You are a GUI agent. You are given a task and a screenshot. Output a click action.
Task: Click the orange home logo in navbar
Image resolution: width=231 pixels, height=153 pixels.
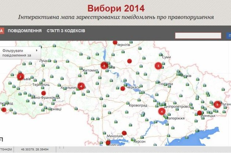click(x=1, y=31)
